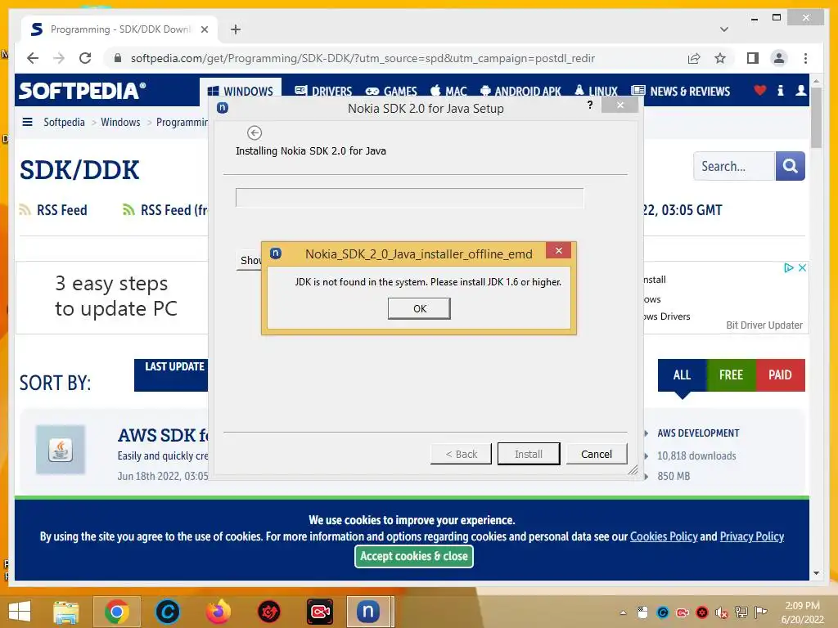
Task: Click the muted volume tray icon
Action: (x=721, y=612)
